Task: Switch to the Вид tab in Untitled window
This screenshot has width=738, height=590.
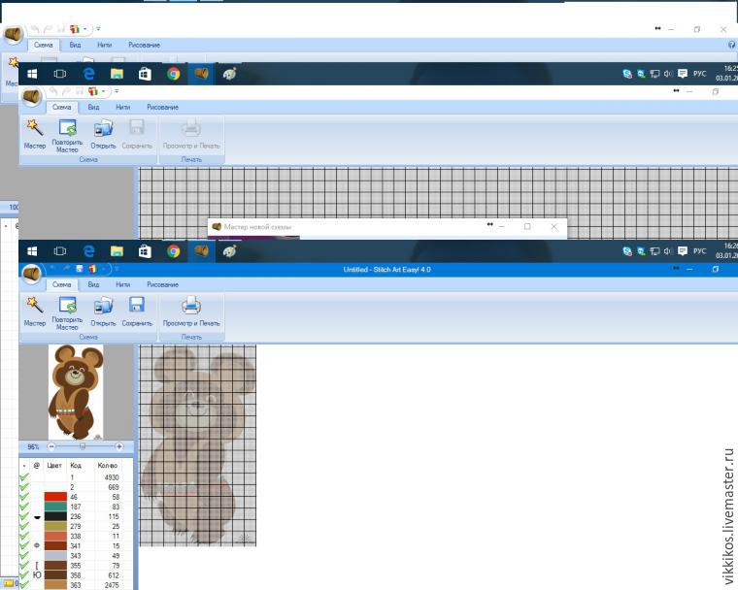Action: 93,284
